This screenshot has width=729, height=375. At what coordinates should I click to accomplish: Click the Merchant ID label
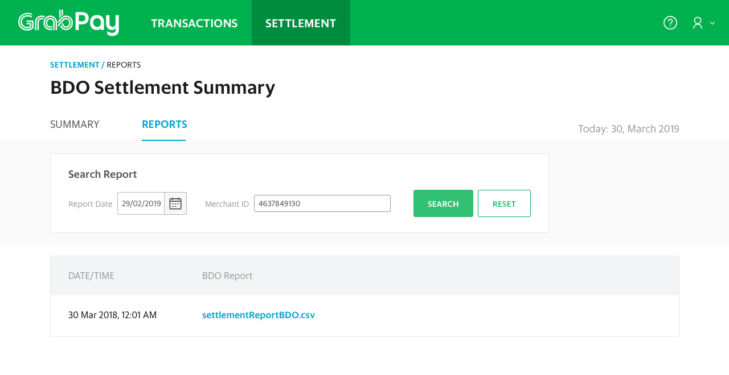pyautogui.click(x=227, y=204)
